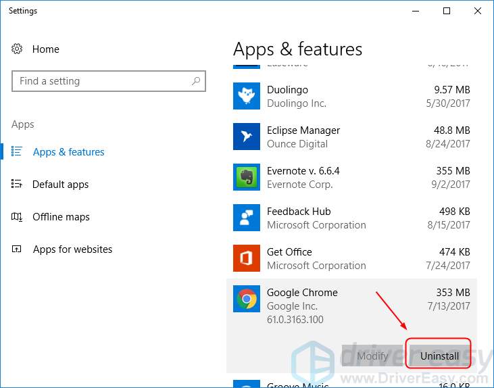Click the Offline maps icon
Image resolution: width=494 pixels, height=388 pixels.
pos(16,216)
